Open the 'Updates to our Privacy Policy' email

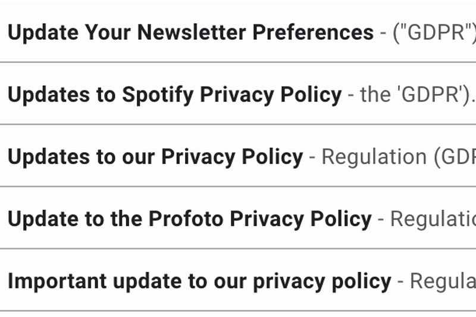tap(155, 156)
